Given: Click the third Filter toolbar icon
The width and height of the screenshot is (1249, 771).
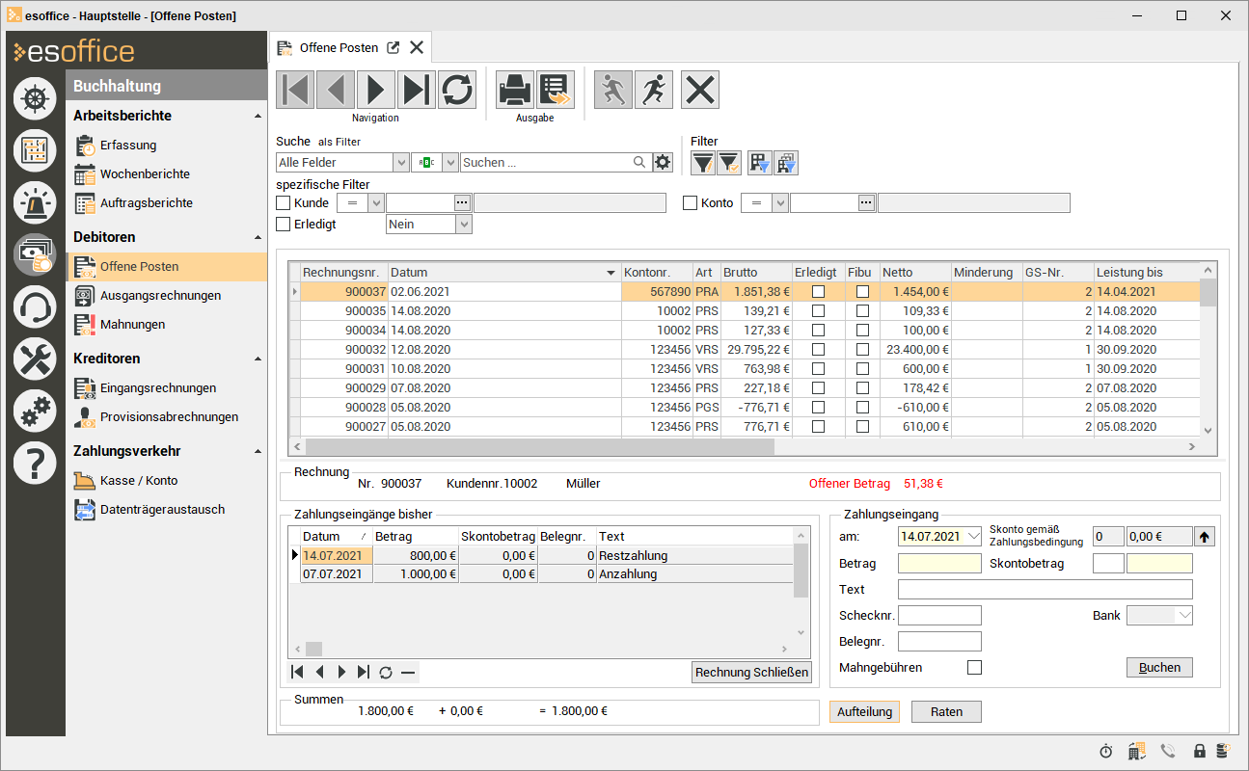Looking at the screenshot, I should [760, 164].
